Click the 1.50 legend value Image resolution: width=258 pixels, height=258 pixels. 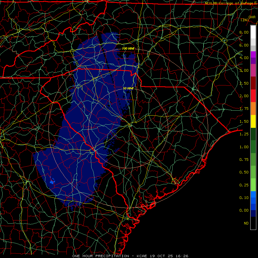coord(244,122)
